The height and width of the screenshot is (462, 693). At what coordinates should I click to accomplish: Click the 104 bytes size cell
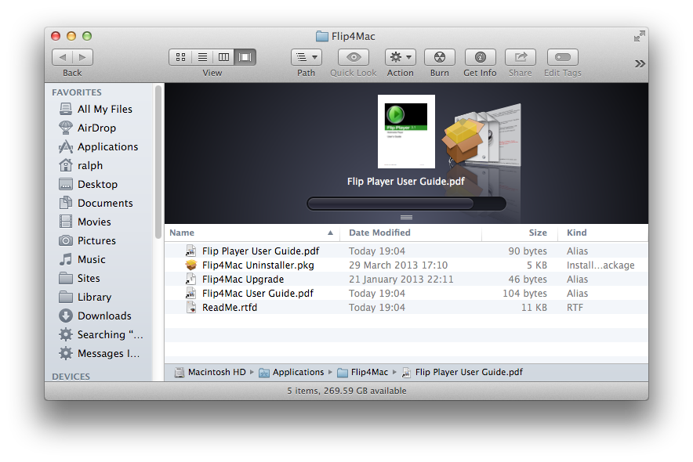coord(524,293)
